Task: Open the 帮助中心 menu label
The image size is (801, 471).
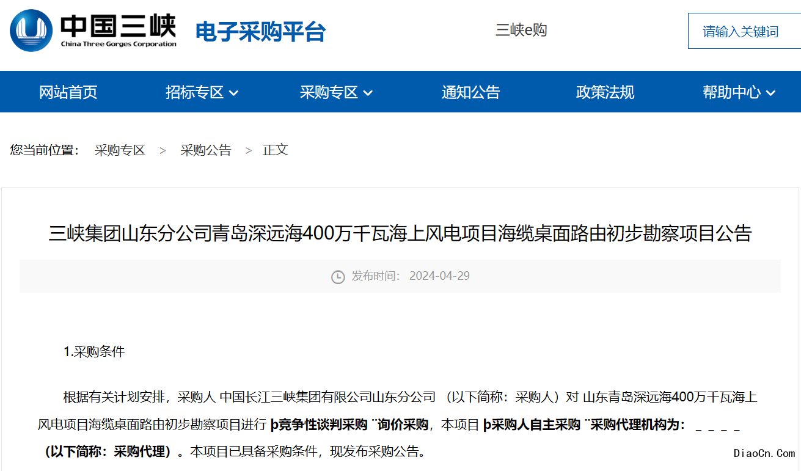Action: pyautogui.click(x=732, y=92)
